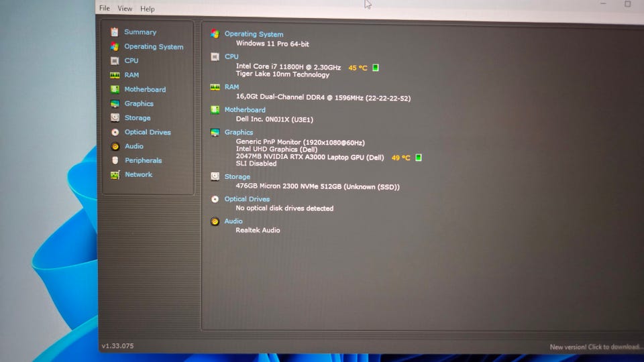Follow the RAM heading link in summary
The height and width of the screenshot is (362, 644).
click(231, 87)
